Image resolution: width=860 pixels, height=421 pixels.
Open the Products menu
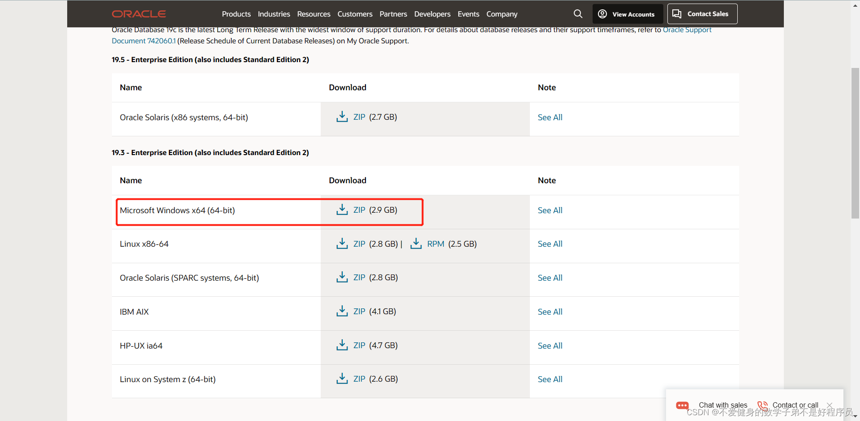[236, 14]
